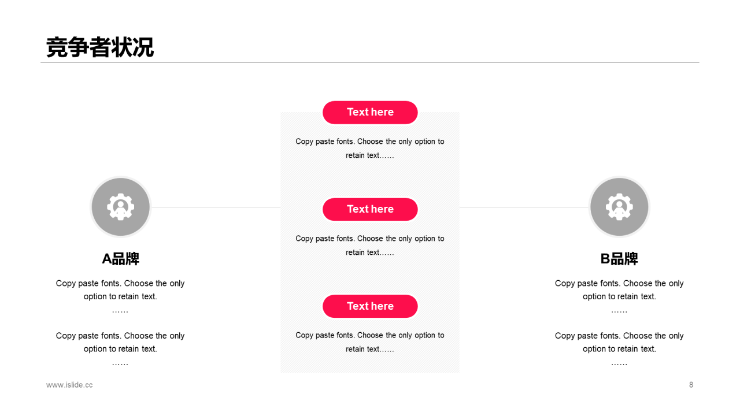Select the slide title 竞争者状况
The image size is (740, 416).
[x=100, y=47]
